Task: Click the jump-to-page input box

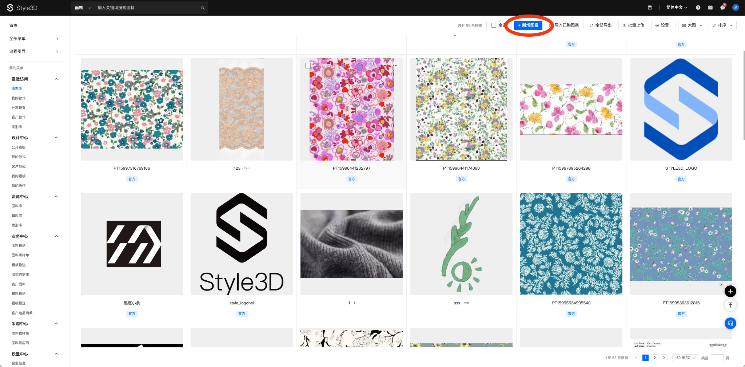Action: tap(717, 358)
